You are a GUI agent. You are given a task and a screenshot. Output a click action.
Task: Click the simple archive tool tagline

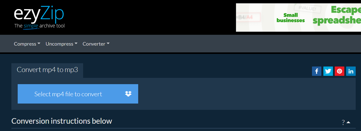point(39,26)
